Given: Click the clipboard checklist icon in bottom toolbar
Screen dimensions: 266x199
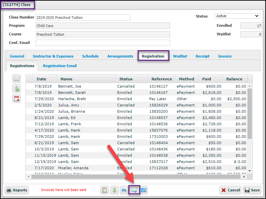Looking at the screenshot, I should coord(105,190).
